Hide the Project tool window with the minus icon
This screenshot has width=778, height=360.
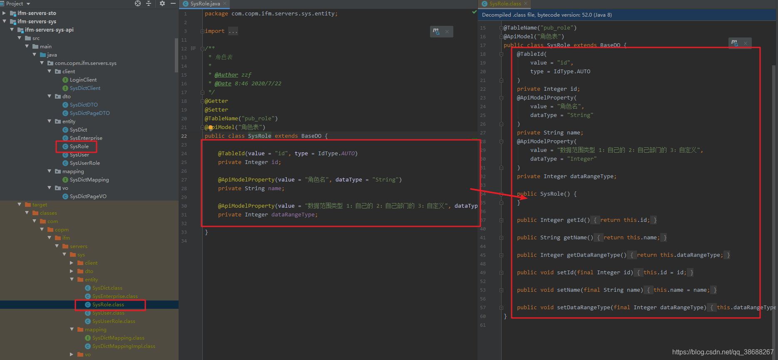point(173,4)
